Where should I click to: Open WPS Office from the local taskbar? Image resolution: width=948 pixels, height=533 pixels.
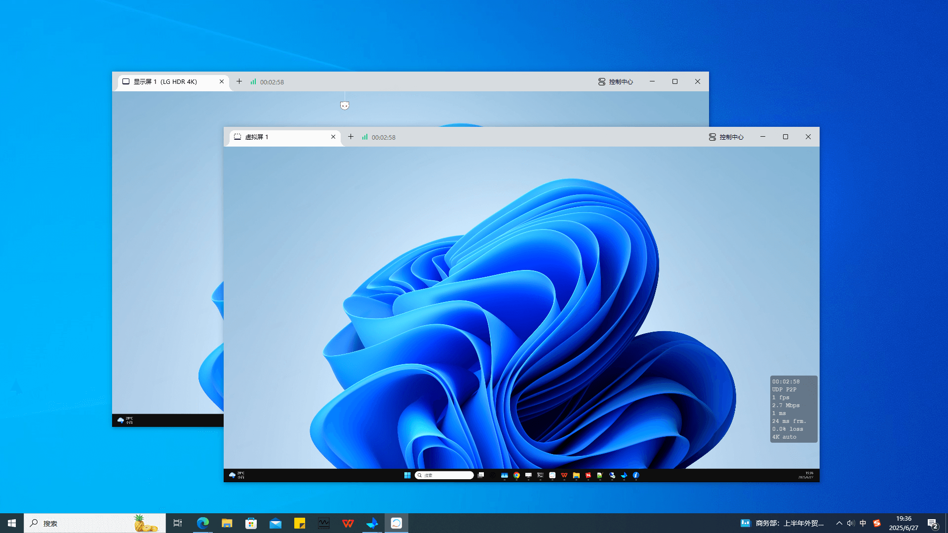[x=348, y=523]
